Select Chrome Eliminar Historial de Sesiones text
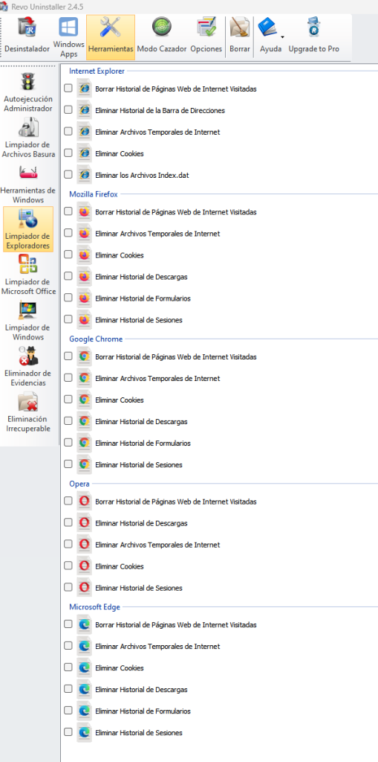Viewport: 378px width, 762px height. pyautogui.click(x=139, y=464)
